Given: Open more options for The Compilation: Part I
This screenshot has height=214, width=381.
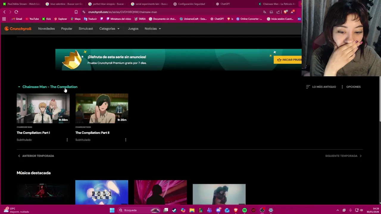Looking at the screenshot, I should pos(67,140).
